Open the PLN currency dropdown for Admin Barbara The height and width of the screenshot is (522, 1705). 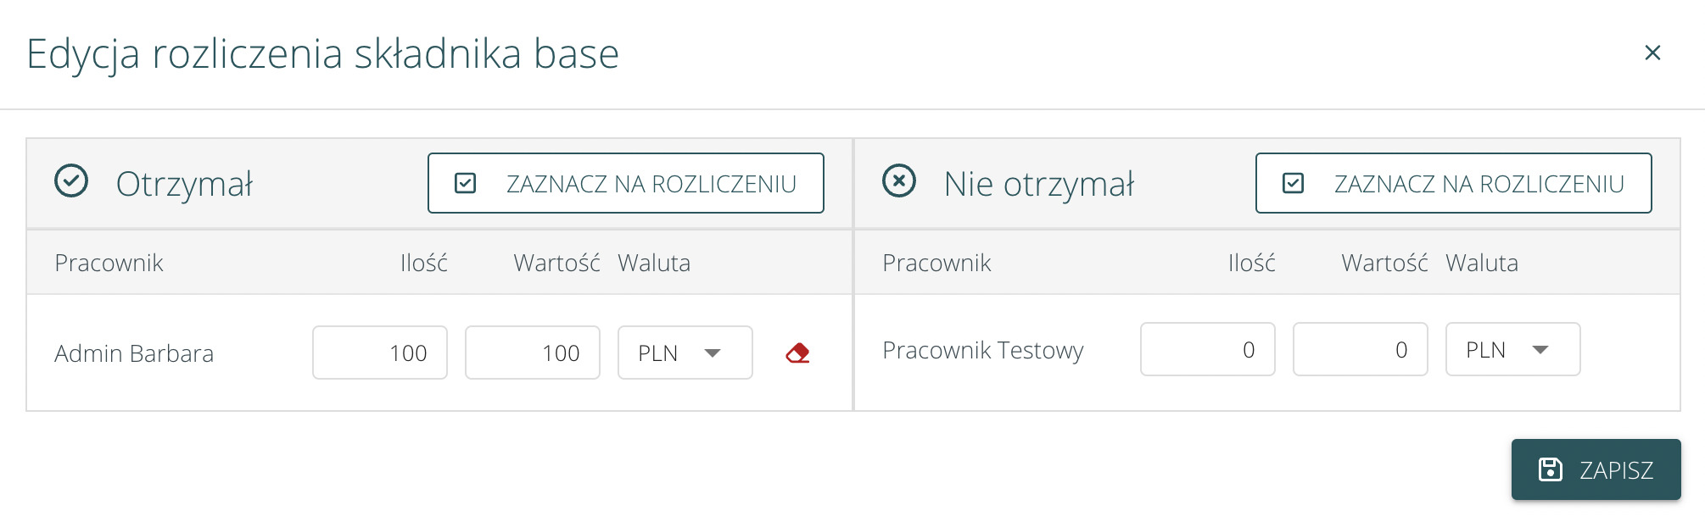pos(685,353)
